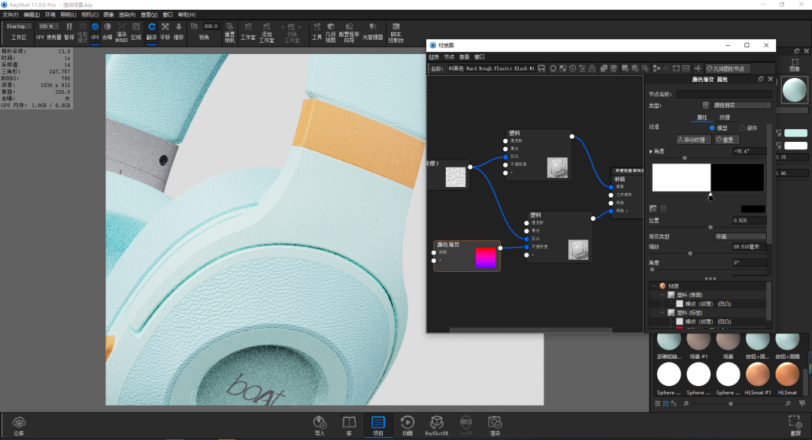
Task: Toggle the 去噪 denoise icon
Action: pyautogui.click(x=108, y=32)
